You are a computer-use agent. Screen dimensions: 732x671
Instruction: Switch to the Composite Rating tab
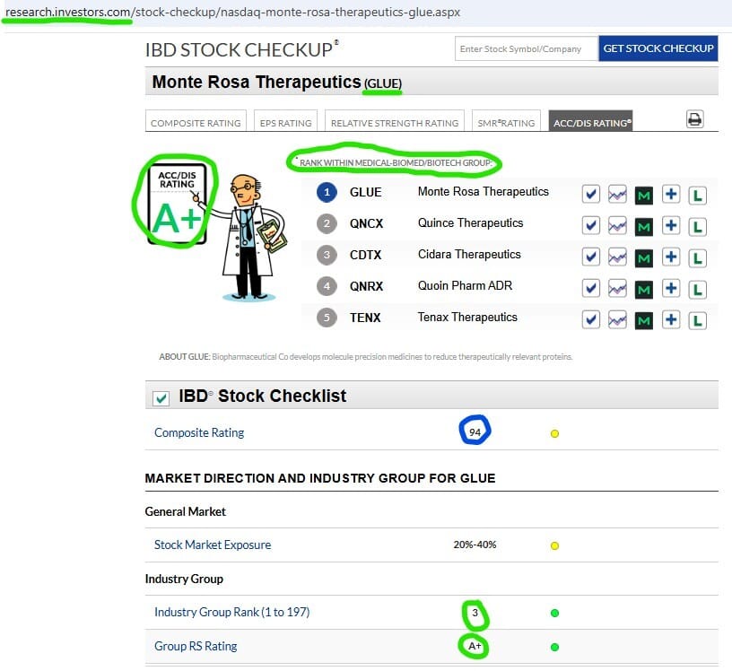click(x=196, y=121)
